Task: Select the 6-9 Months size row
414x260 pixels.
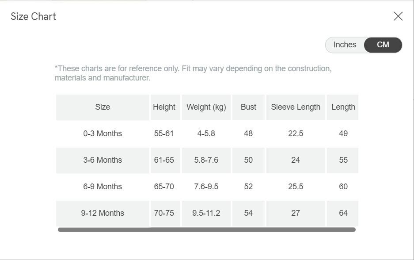Action: pos(103,187)
